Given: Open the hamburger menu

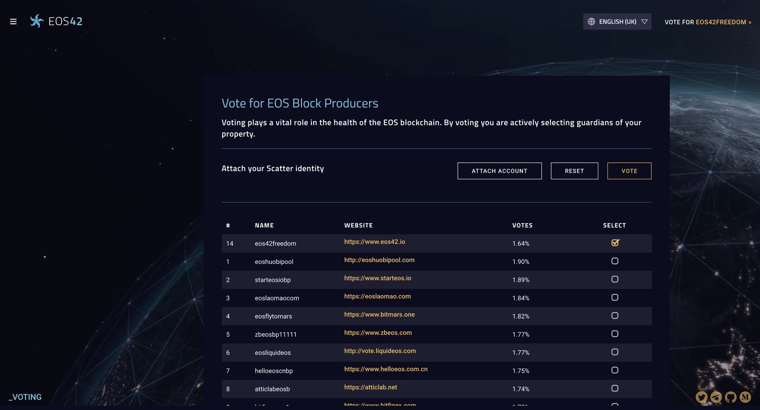Looking at the screenshot, I should (13, 21).
